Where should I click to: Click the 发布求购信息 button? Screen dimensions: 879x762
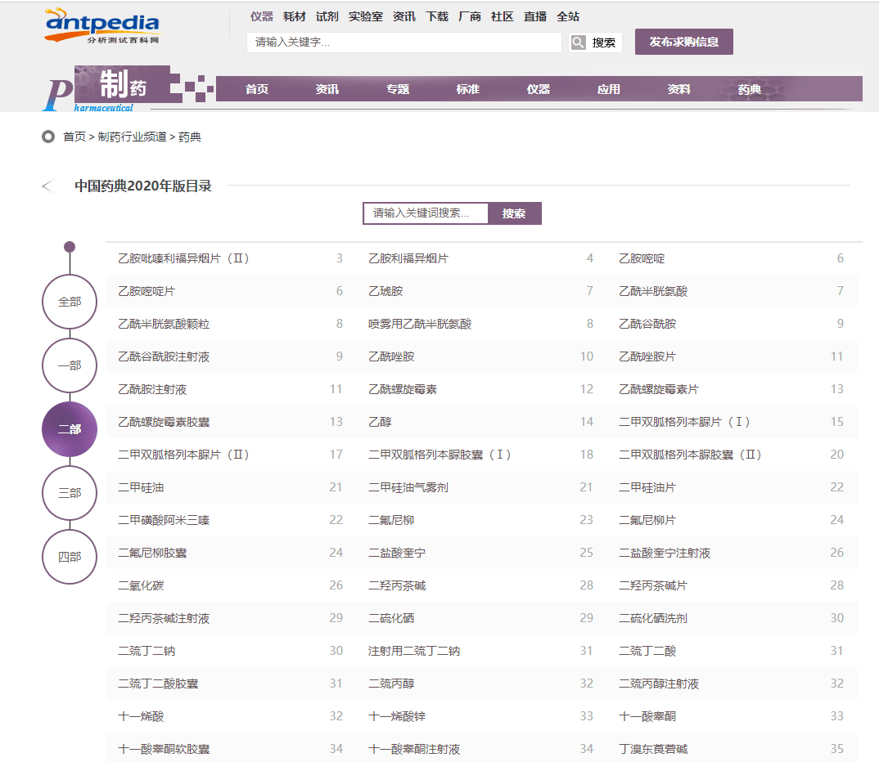pos(684,42)
